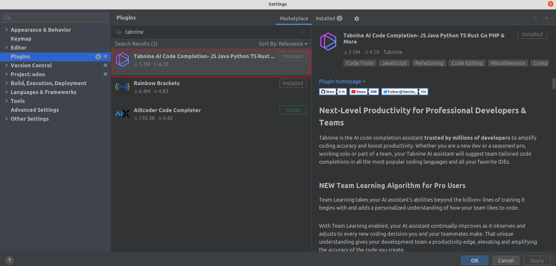Select the Rainbow Brackets result row title
556x266 pixels.
point(157,83)
